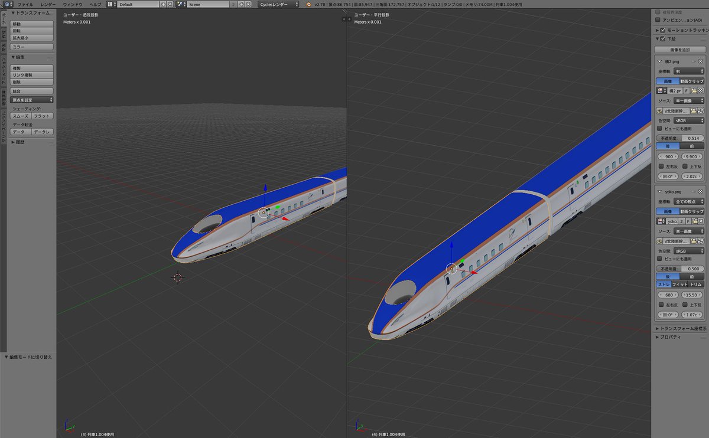Click the Default screen layout name field
The height and width of the screenshot is (438, 709).
coord(138,4)
